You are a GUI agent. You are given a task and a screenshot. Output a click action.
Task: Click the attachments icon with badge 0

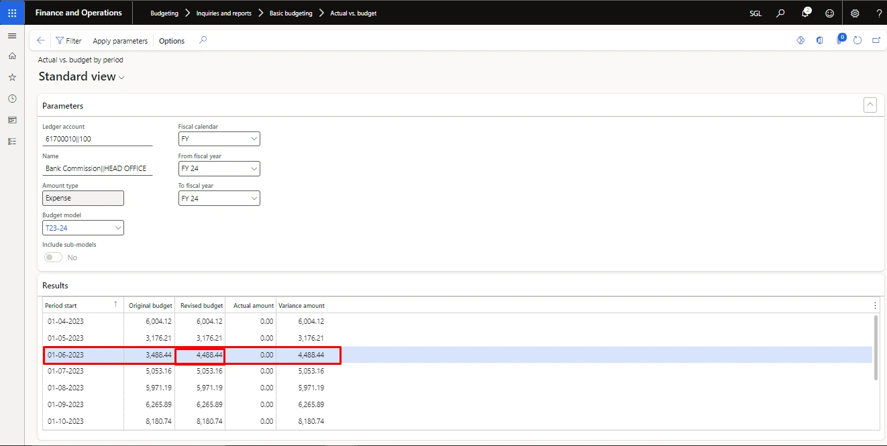coord(840,40)
